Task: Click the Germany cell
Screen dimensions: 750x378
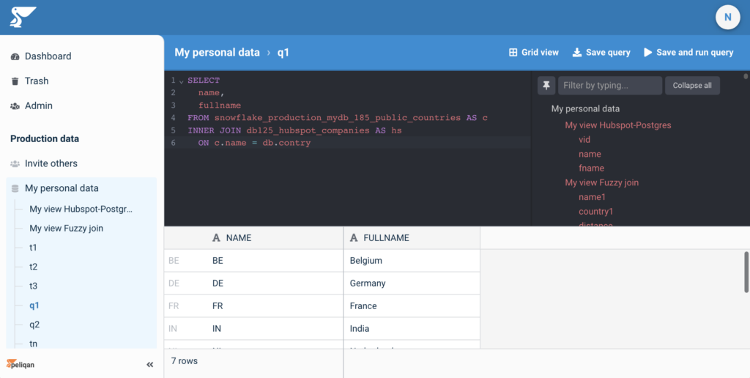Action: (x=412, y=283)
